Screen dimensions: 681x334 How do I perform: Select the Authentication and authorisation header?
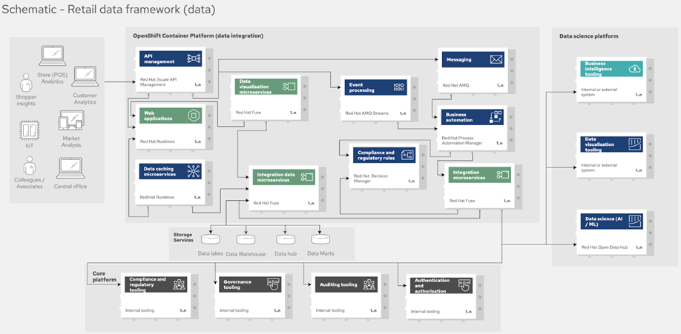click(x=441, y=286)
